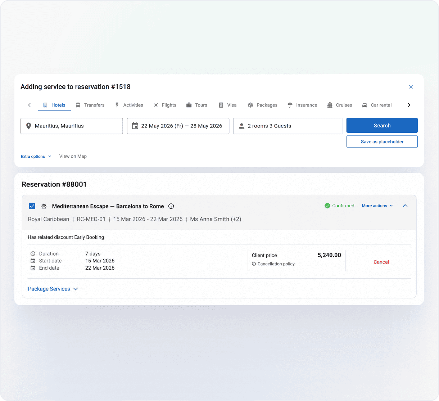Expand Package Services

[x=53, y=289]
